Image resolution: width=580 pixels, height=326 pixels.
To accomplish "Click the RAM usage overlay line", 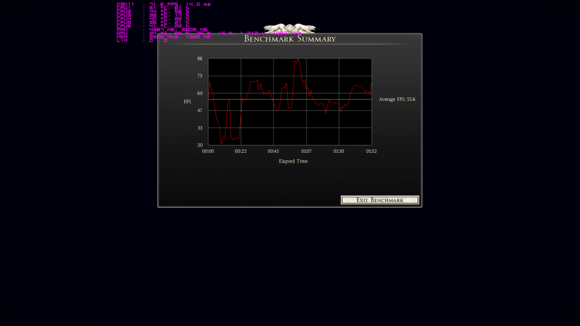I will 162,29.
